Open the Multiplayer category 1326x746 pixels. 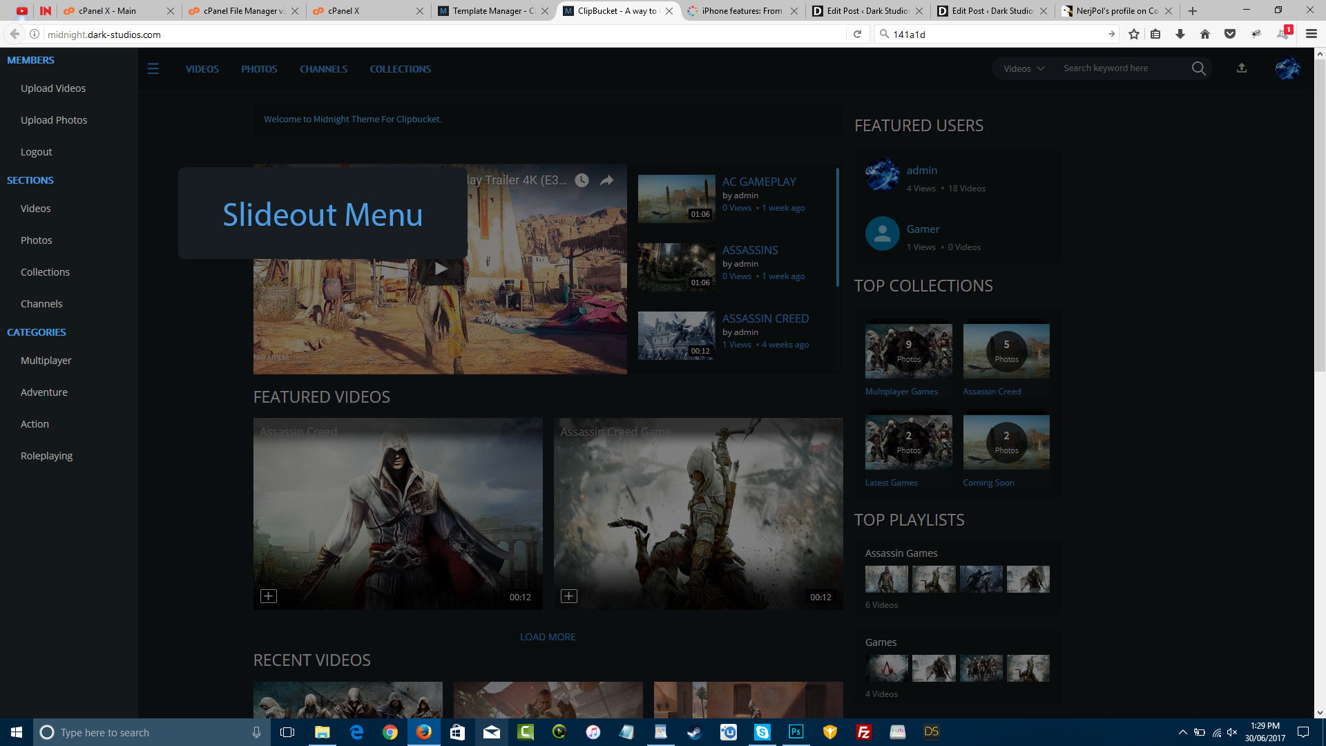click(46, 361)
